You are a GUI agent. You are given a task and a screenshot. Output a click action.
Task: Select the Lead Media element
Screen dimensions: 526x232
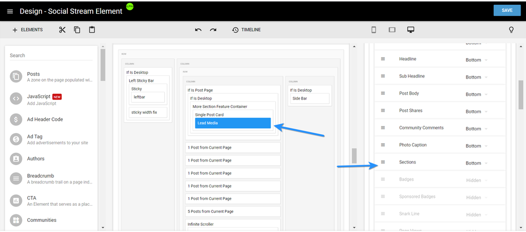click(x=232, y=123)
